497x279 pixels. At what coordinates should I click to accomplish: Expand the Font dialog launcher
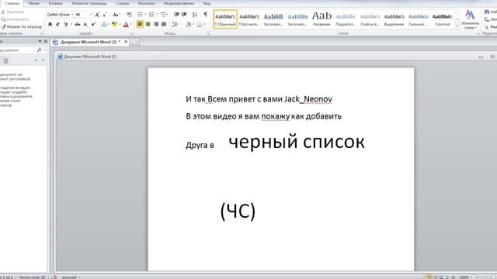pyautogui.click(x=131, y=33)
